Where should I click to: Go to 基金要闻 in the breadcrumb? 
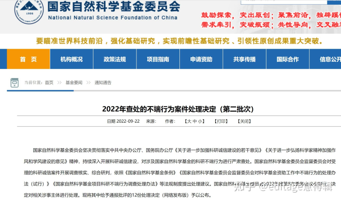click(74, 82)
